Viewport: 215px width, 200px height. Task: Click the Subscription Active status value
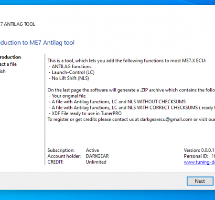(92, 150)
